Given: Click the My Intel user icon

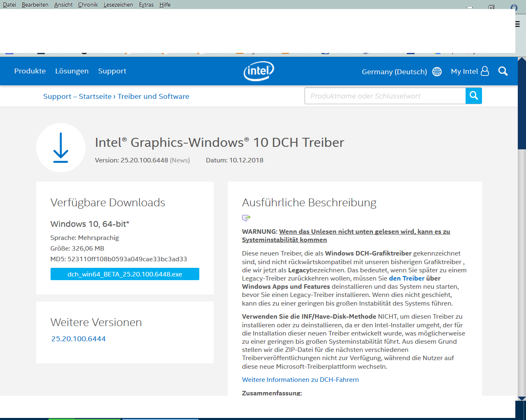Looking at the screenshot, I should tap(485, 71).
